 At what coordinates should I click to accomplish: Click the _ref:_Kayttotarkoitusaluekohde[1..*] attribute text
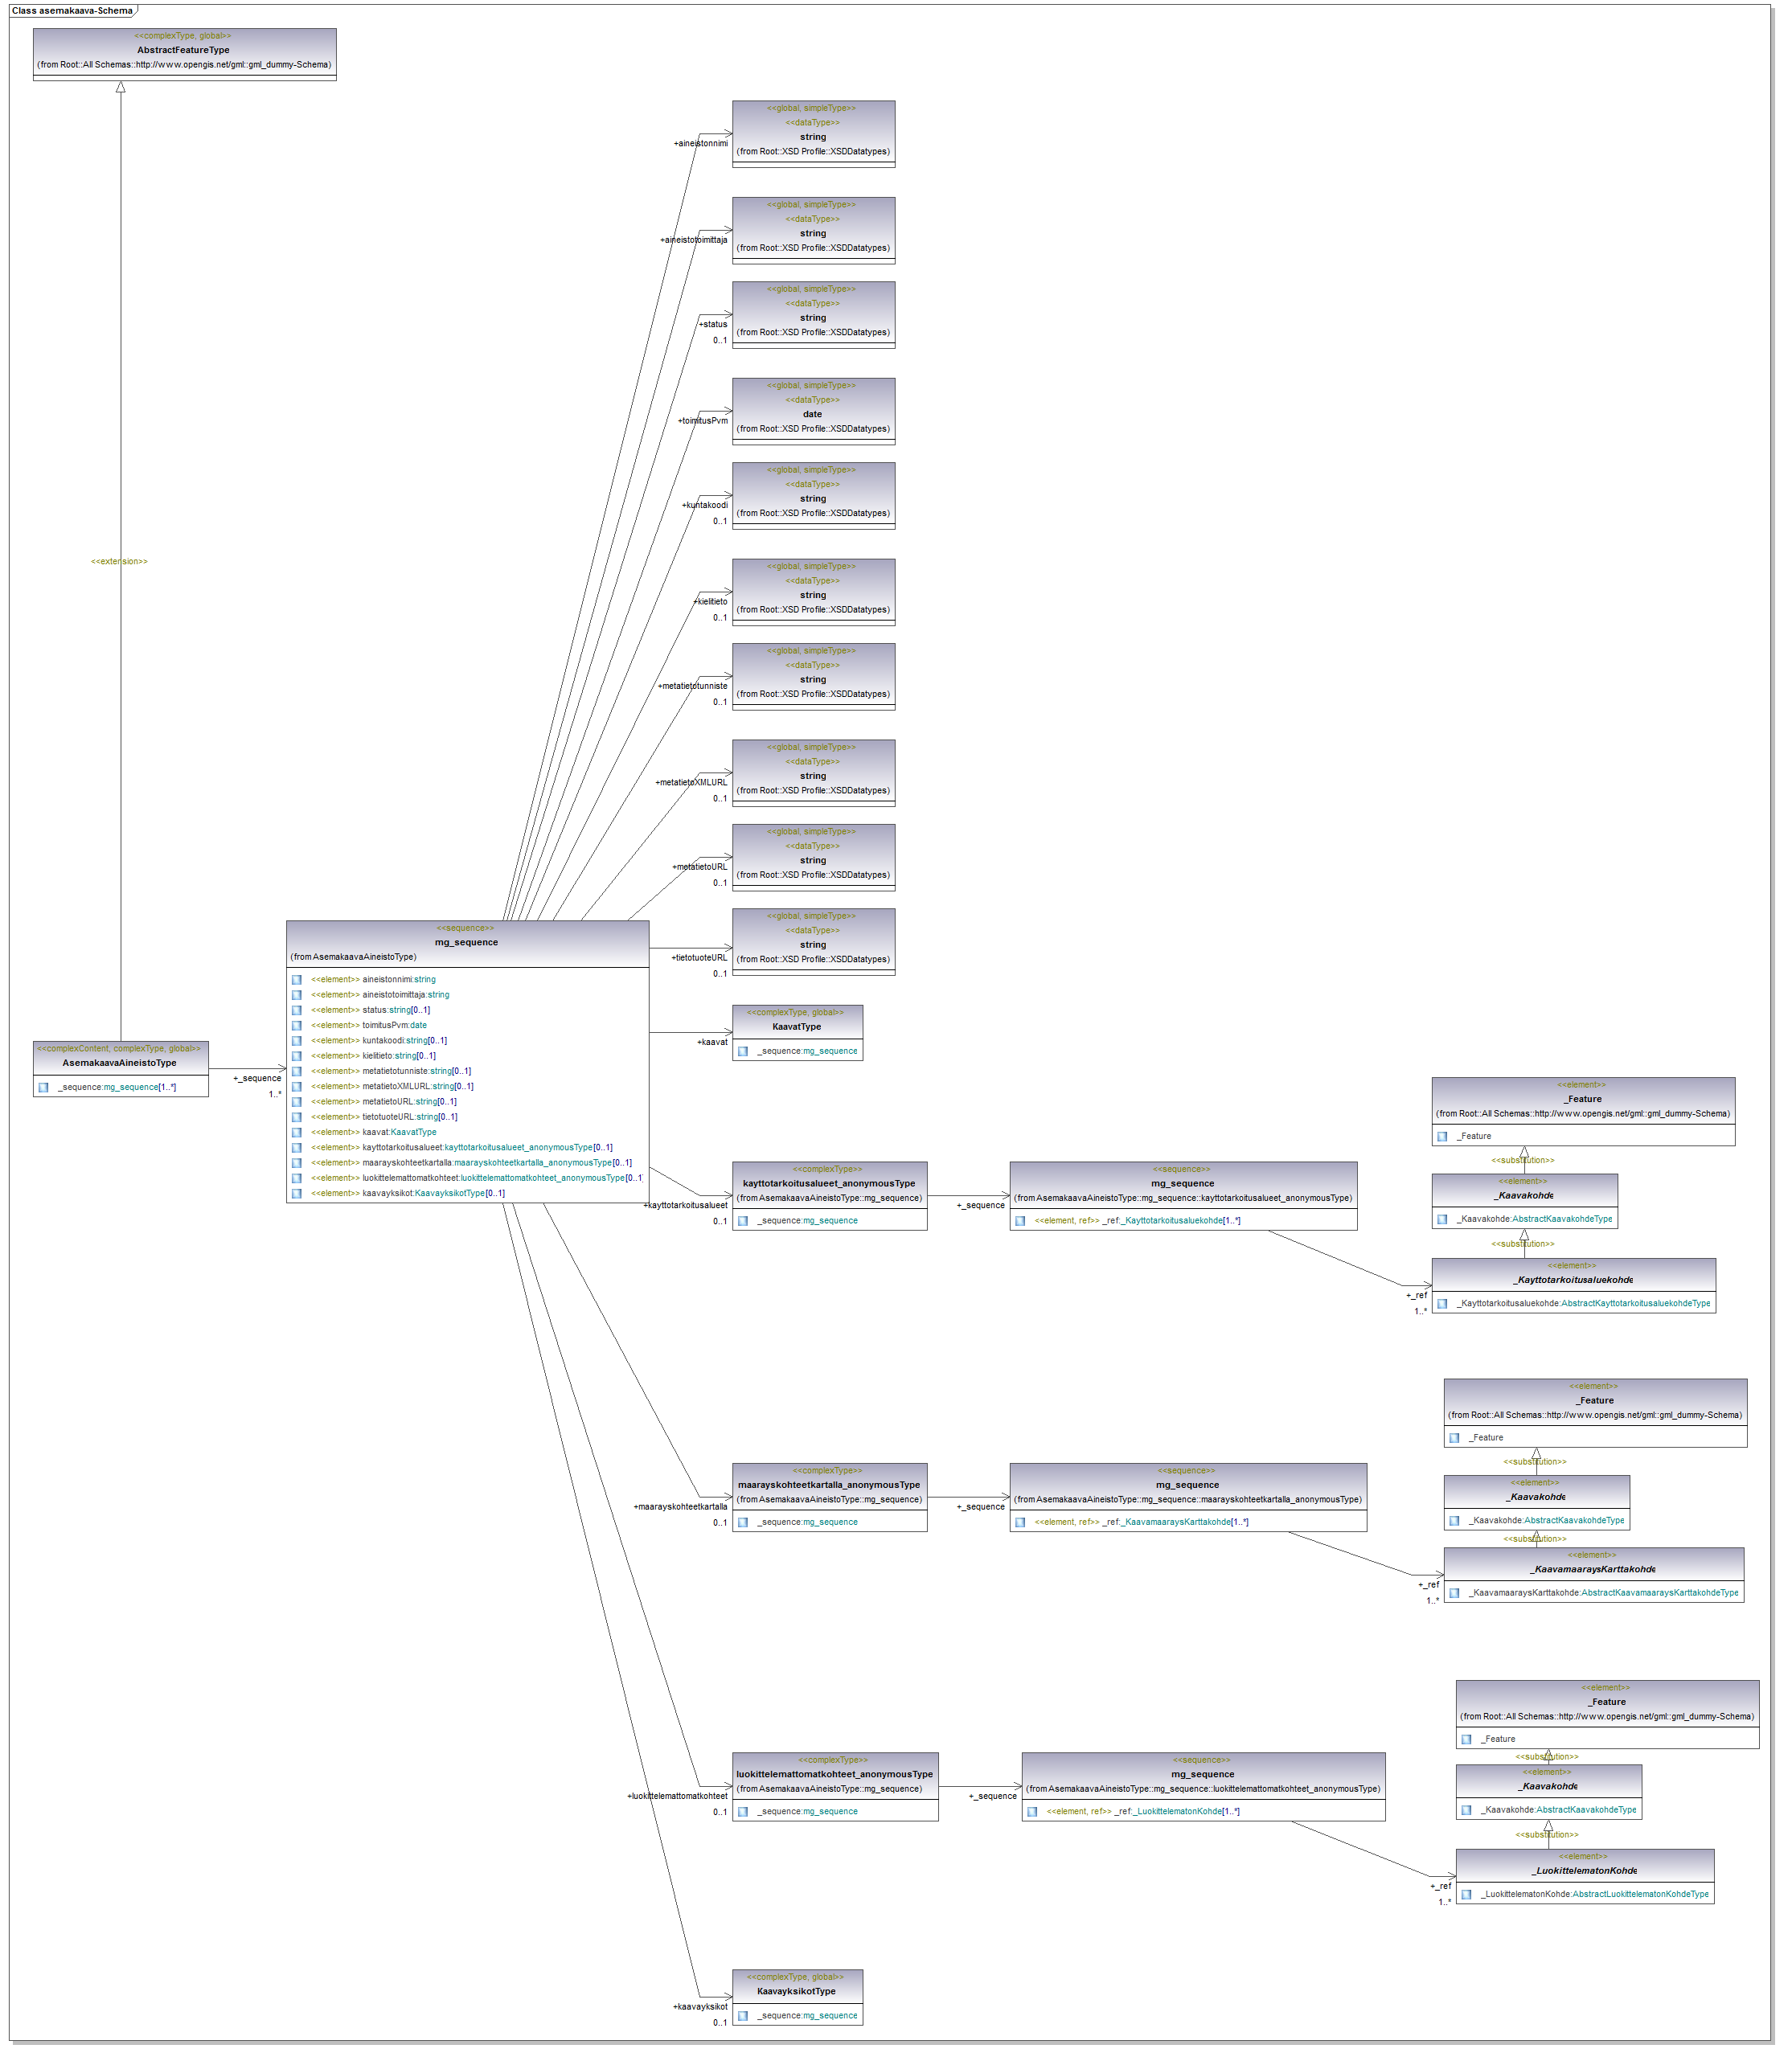pyautogui.click(x=1172, y=1221)
